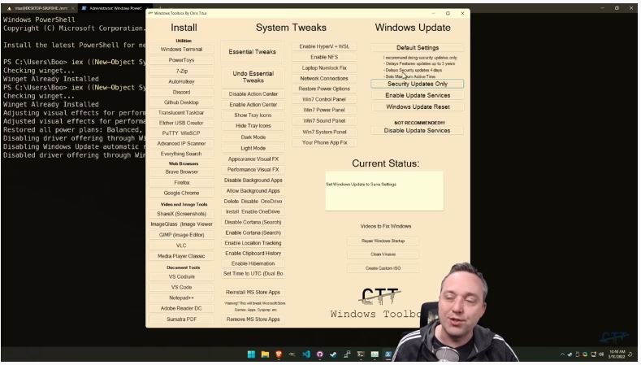Install Advanced IP Scanner
The width and height of the screenshot is (641, 365).
click(181, 144)
